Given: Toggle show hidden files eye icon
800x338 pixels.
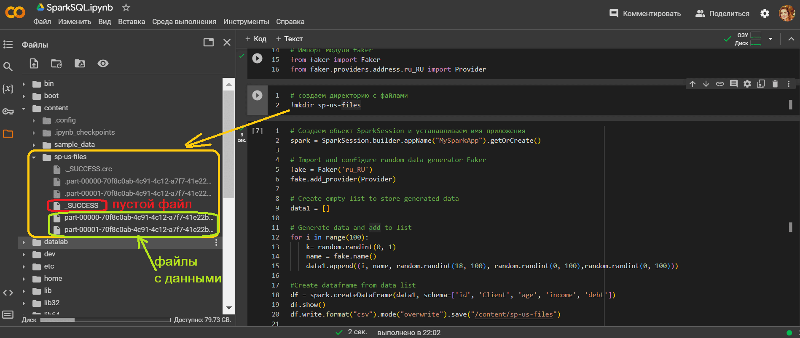Looking at the screenshot, I should 103,64.
